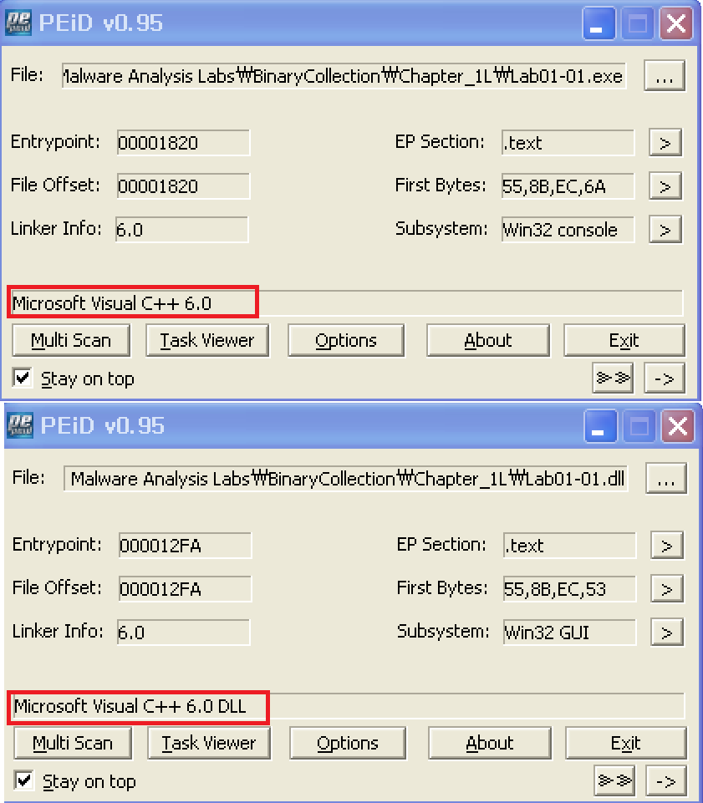Click Multi Scan in the Lab01-01.exe window
Screen dimensions: 703x803
pos(71,340)
